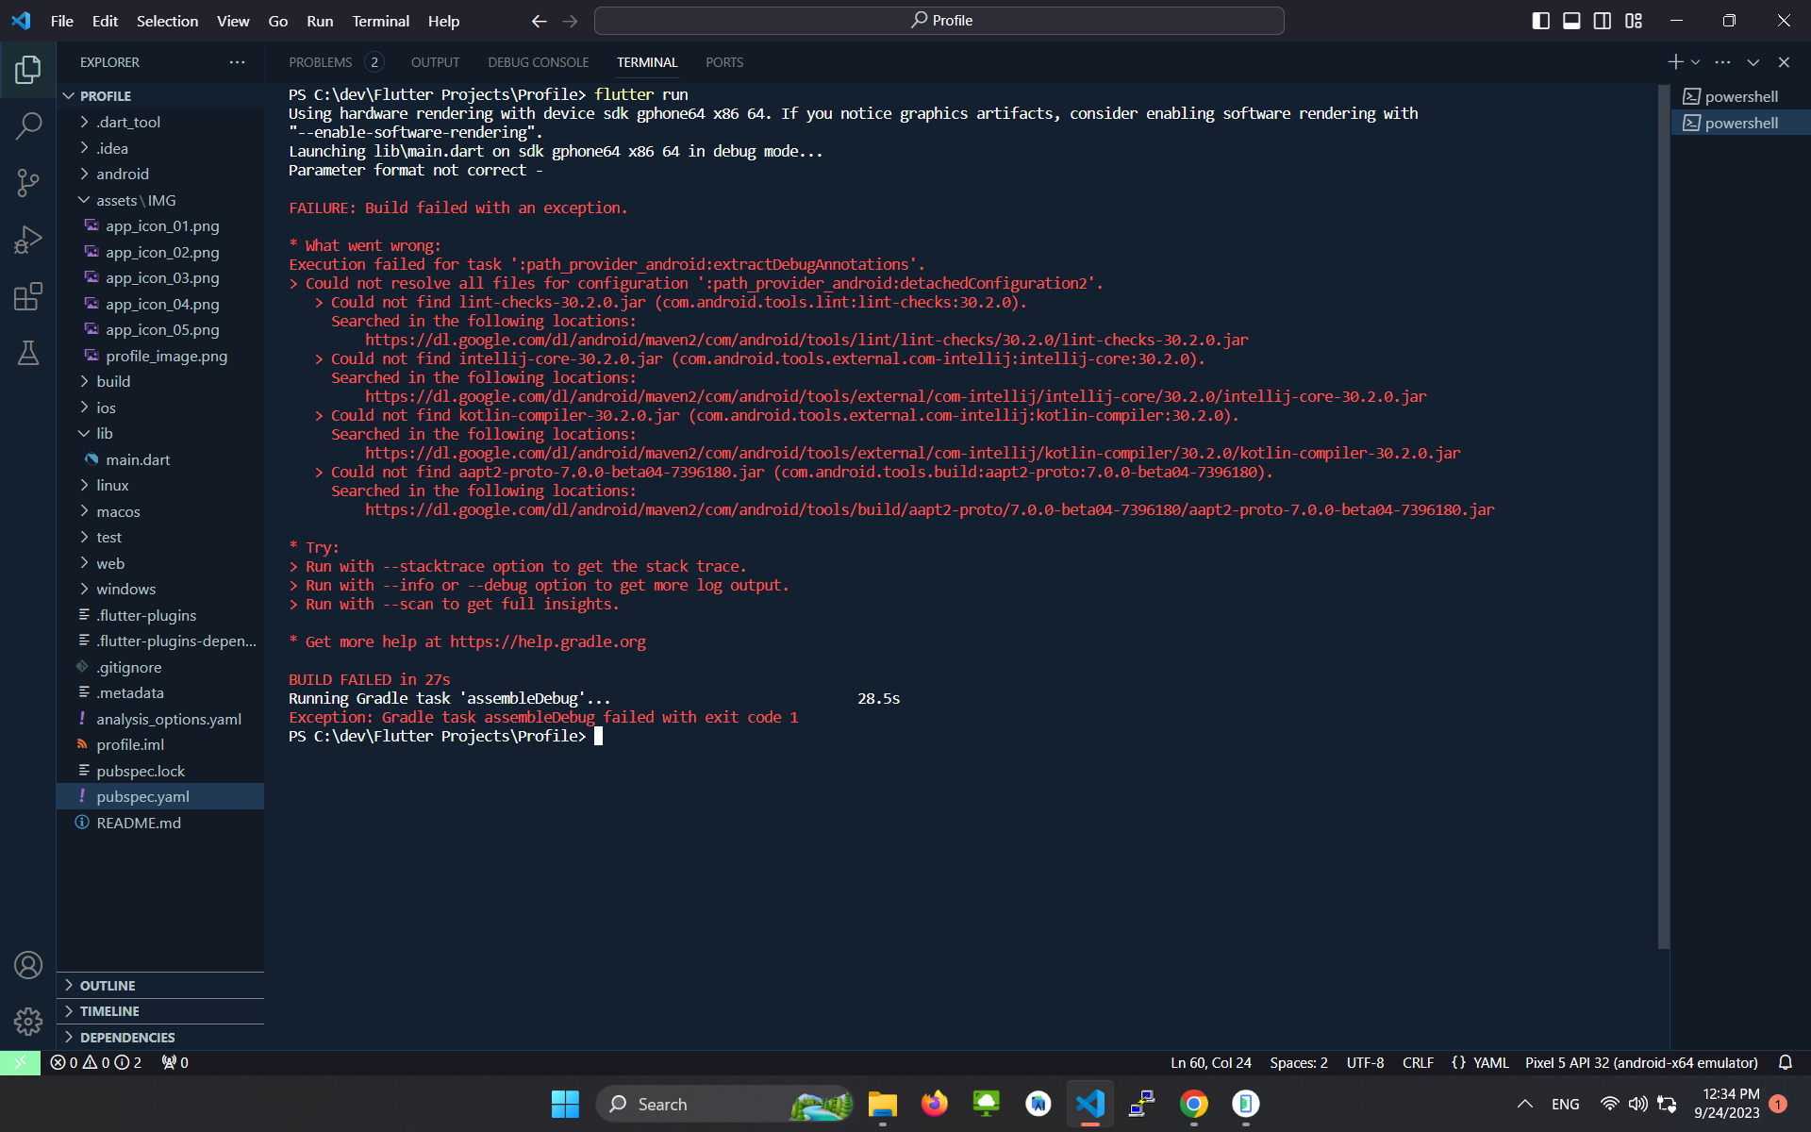
Task: Expand the android folder
Action: point(160,174)
